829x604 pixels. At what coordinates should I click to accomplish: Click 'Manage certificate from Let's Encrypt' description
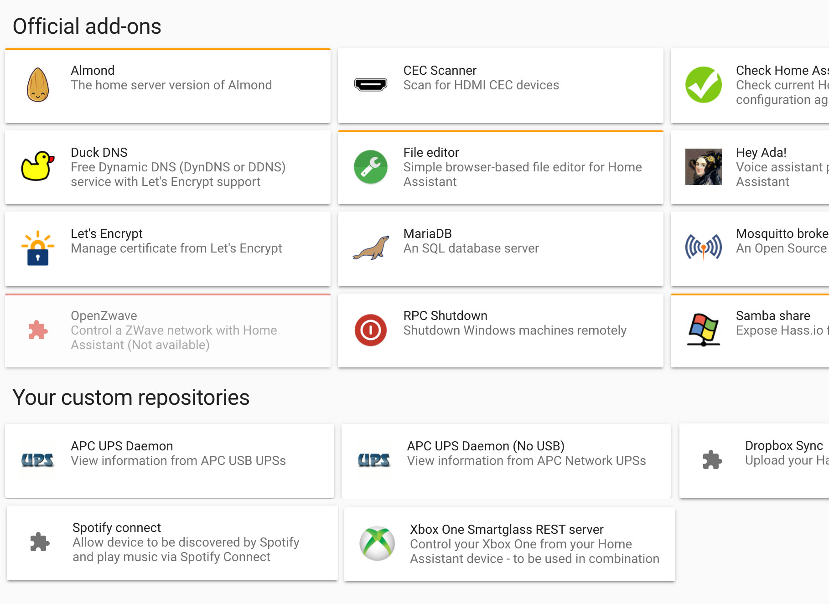click(x=176, y=248)
